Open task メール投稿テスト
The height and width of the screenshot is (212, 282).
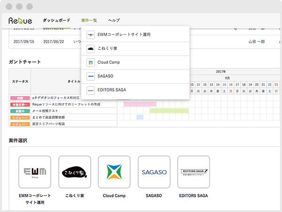coord(45,111)
